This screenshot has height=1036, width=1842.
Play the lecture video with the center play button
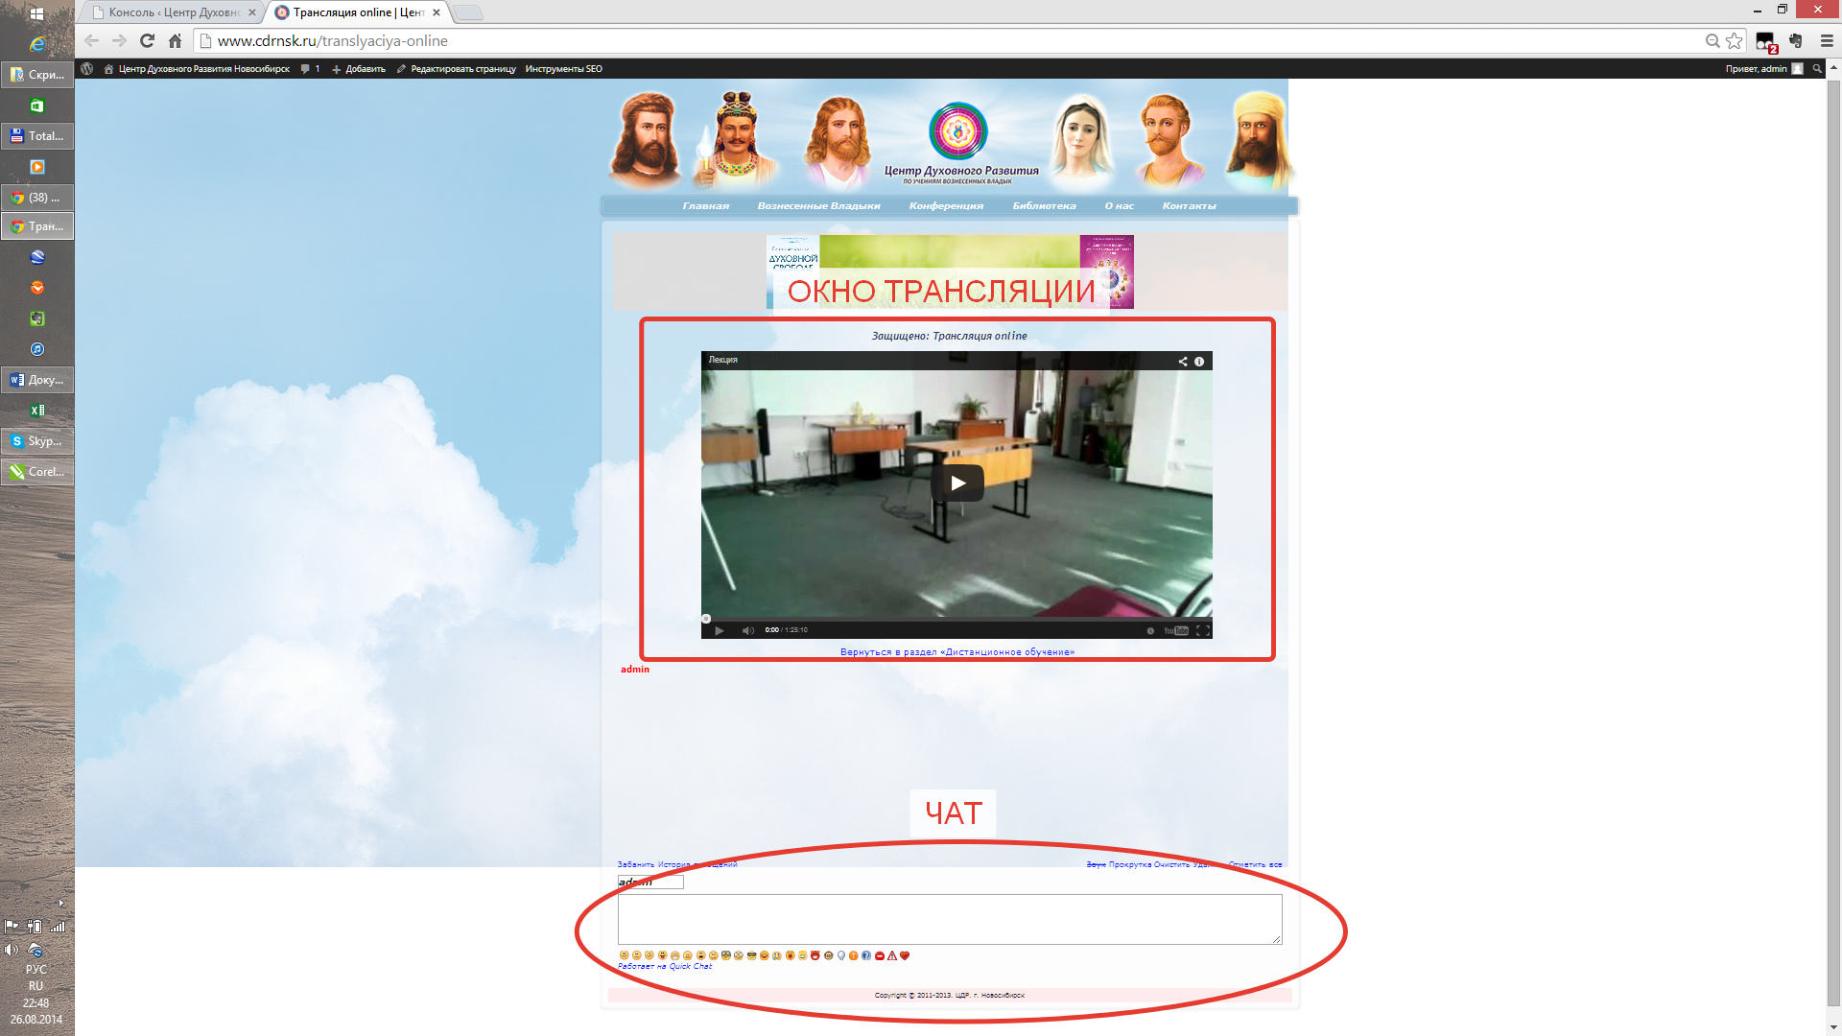click(x=957, y=483)
